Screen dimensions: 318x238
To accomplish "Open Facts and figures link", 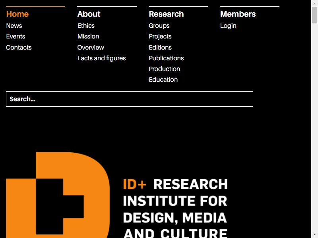I will point(102,58).
